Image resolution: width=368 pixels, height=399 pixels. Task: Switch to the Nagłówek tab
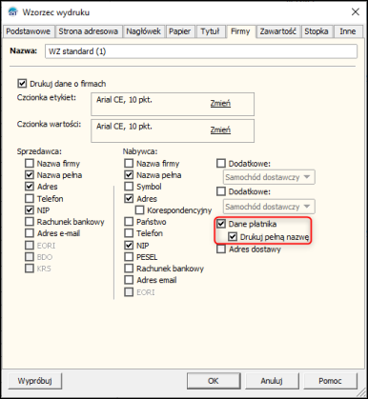[144, 31]
